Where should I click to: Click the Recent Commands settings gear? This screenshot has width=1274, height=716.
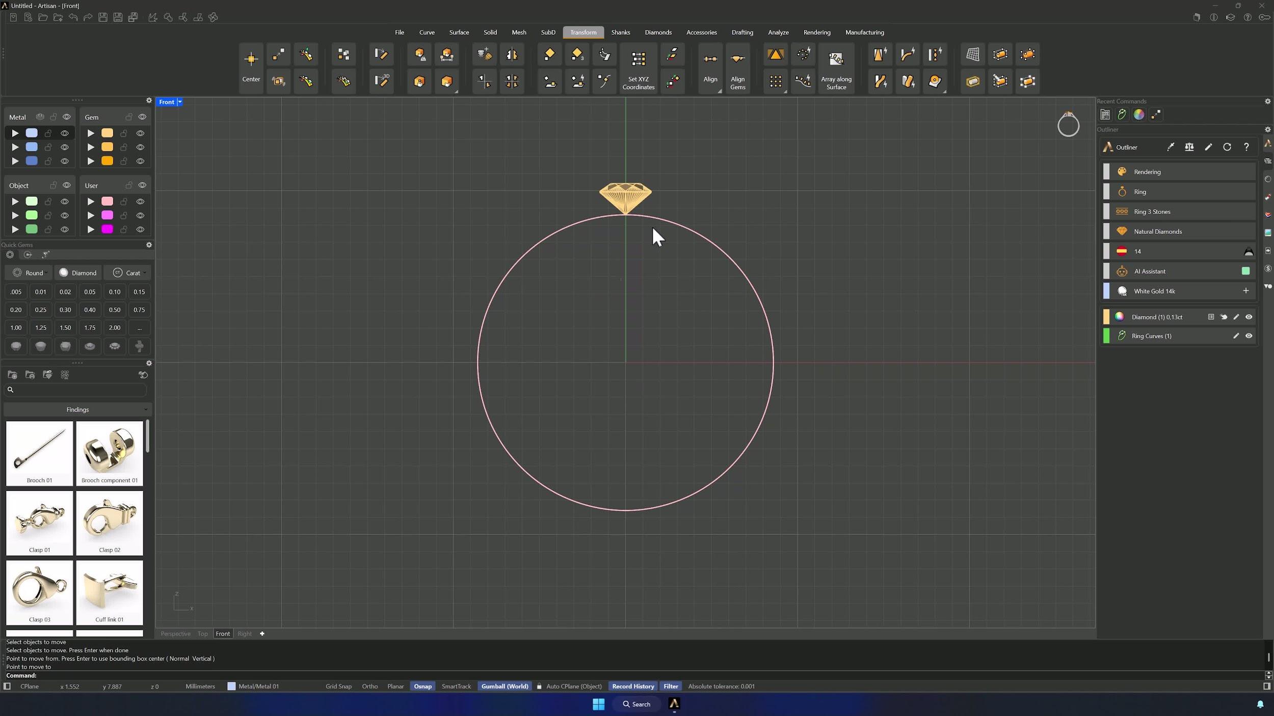click(1267, 101)
